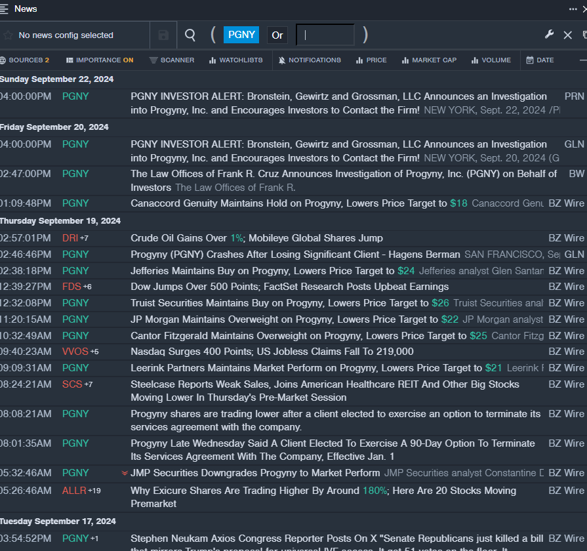Click the PGNY ticker tag in search
Viewport: 587px width, 551px height.
pos(241,35)
